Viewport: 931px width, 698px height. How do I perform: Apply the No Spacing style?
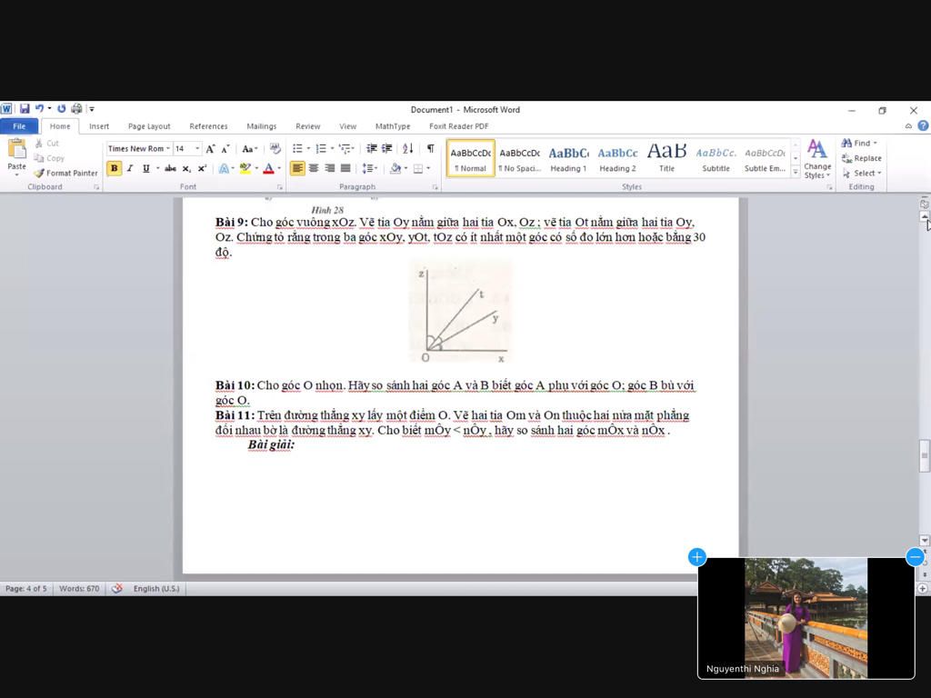(519, 158)
